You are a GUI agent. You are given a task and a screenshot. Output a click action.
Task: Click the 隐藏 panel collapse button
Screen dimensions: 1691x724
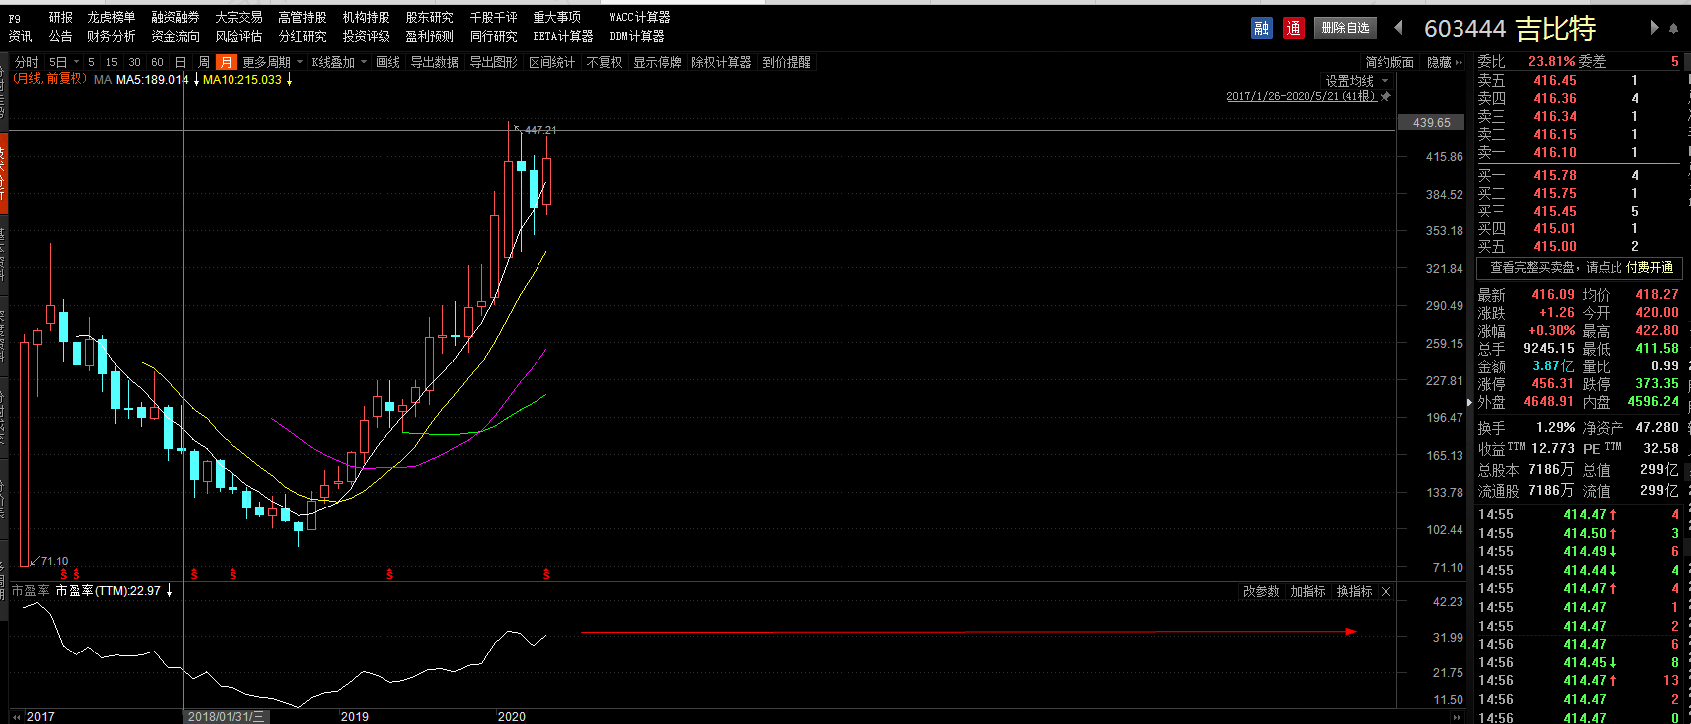(1445, 62)
